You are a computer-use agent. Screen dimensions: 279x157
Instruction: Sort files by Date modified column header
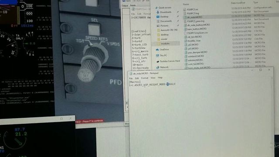click(238, 3)
